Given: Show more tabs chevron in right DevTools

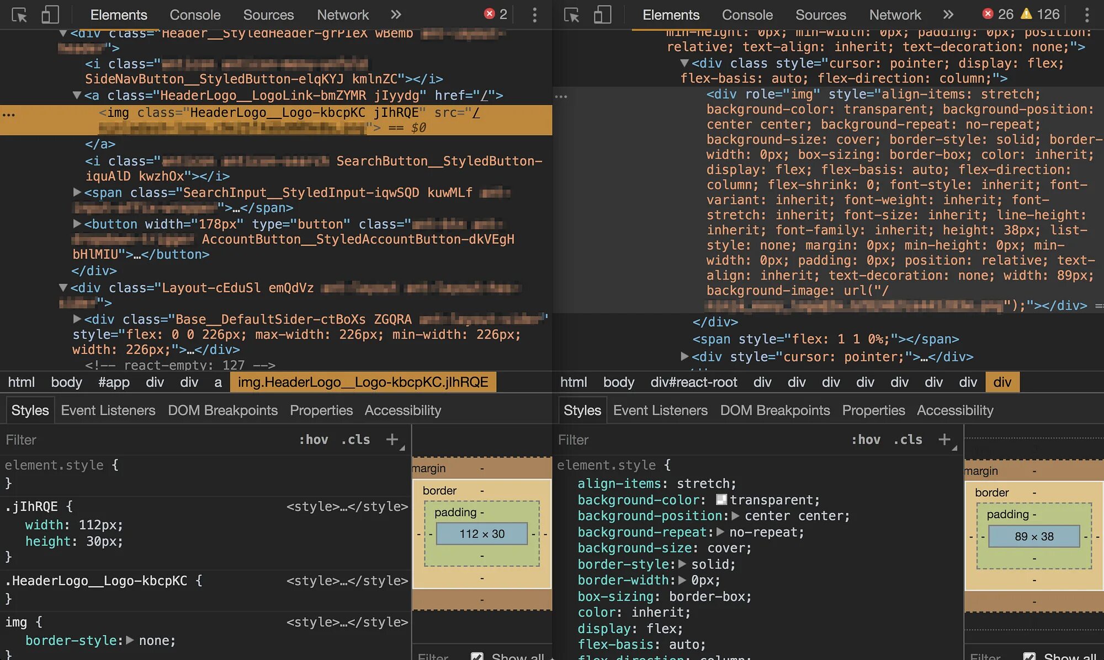Looking at the screenshot, I should (948, 15).
